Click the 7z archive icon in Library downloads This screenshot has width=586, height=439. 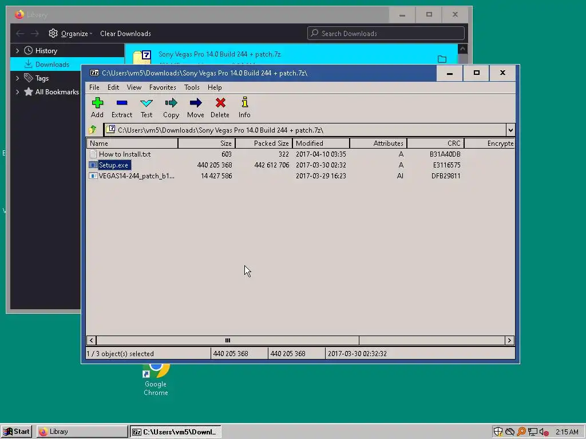pyautogui.click(x=142, y=58)
